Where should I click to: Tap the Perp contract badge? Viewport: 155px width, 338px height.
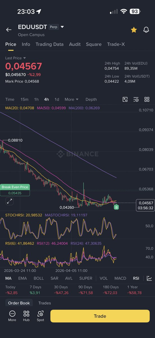pyautogui.click(x=53, y=27)
